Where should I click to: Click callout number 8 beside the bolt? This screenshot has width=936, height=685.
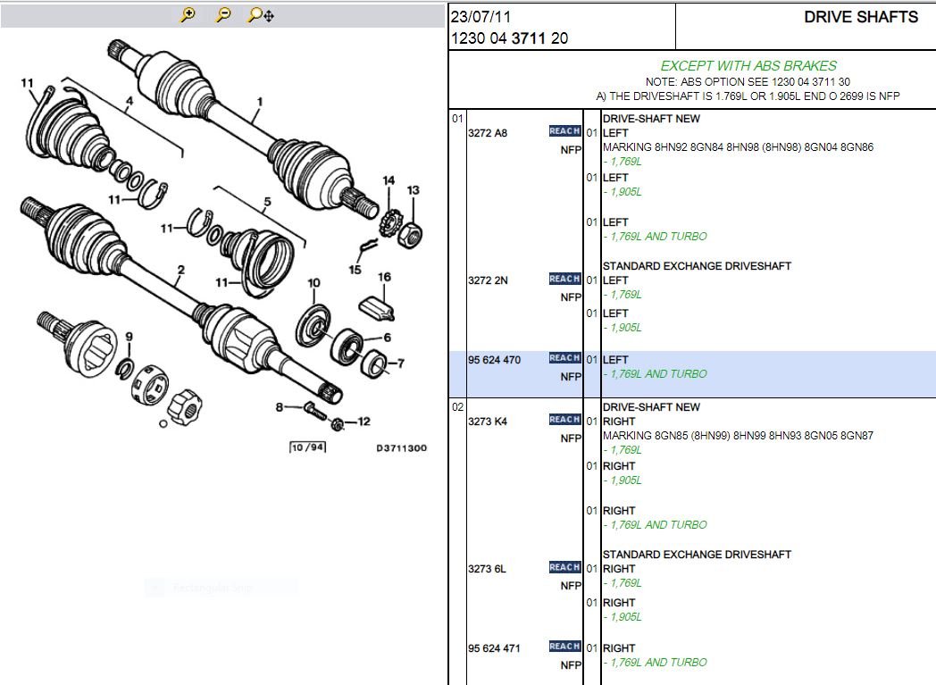(x=280, y=407)
